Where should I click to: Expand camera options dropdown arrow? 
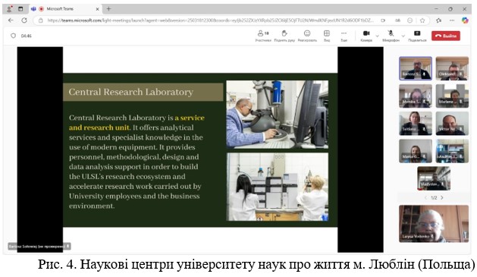(377, 36)
